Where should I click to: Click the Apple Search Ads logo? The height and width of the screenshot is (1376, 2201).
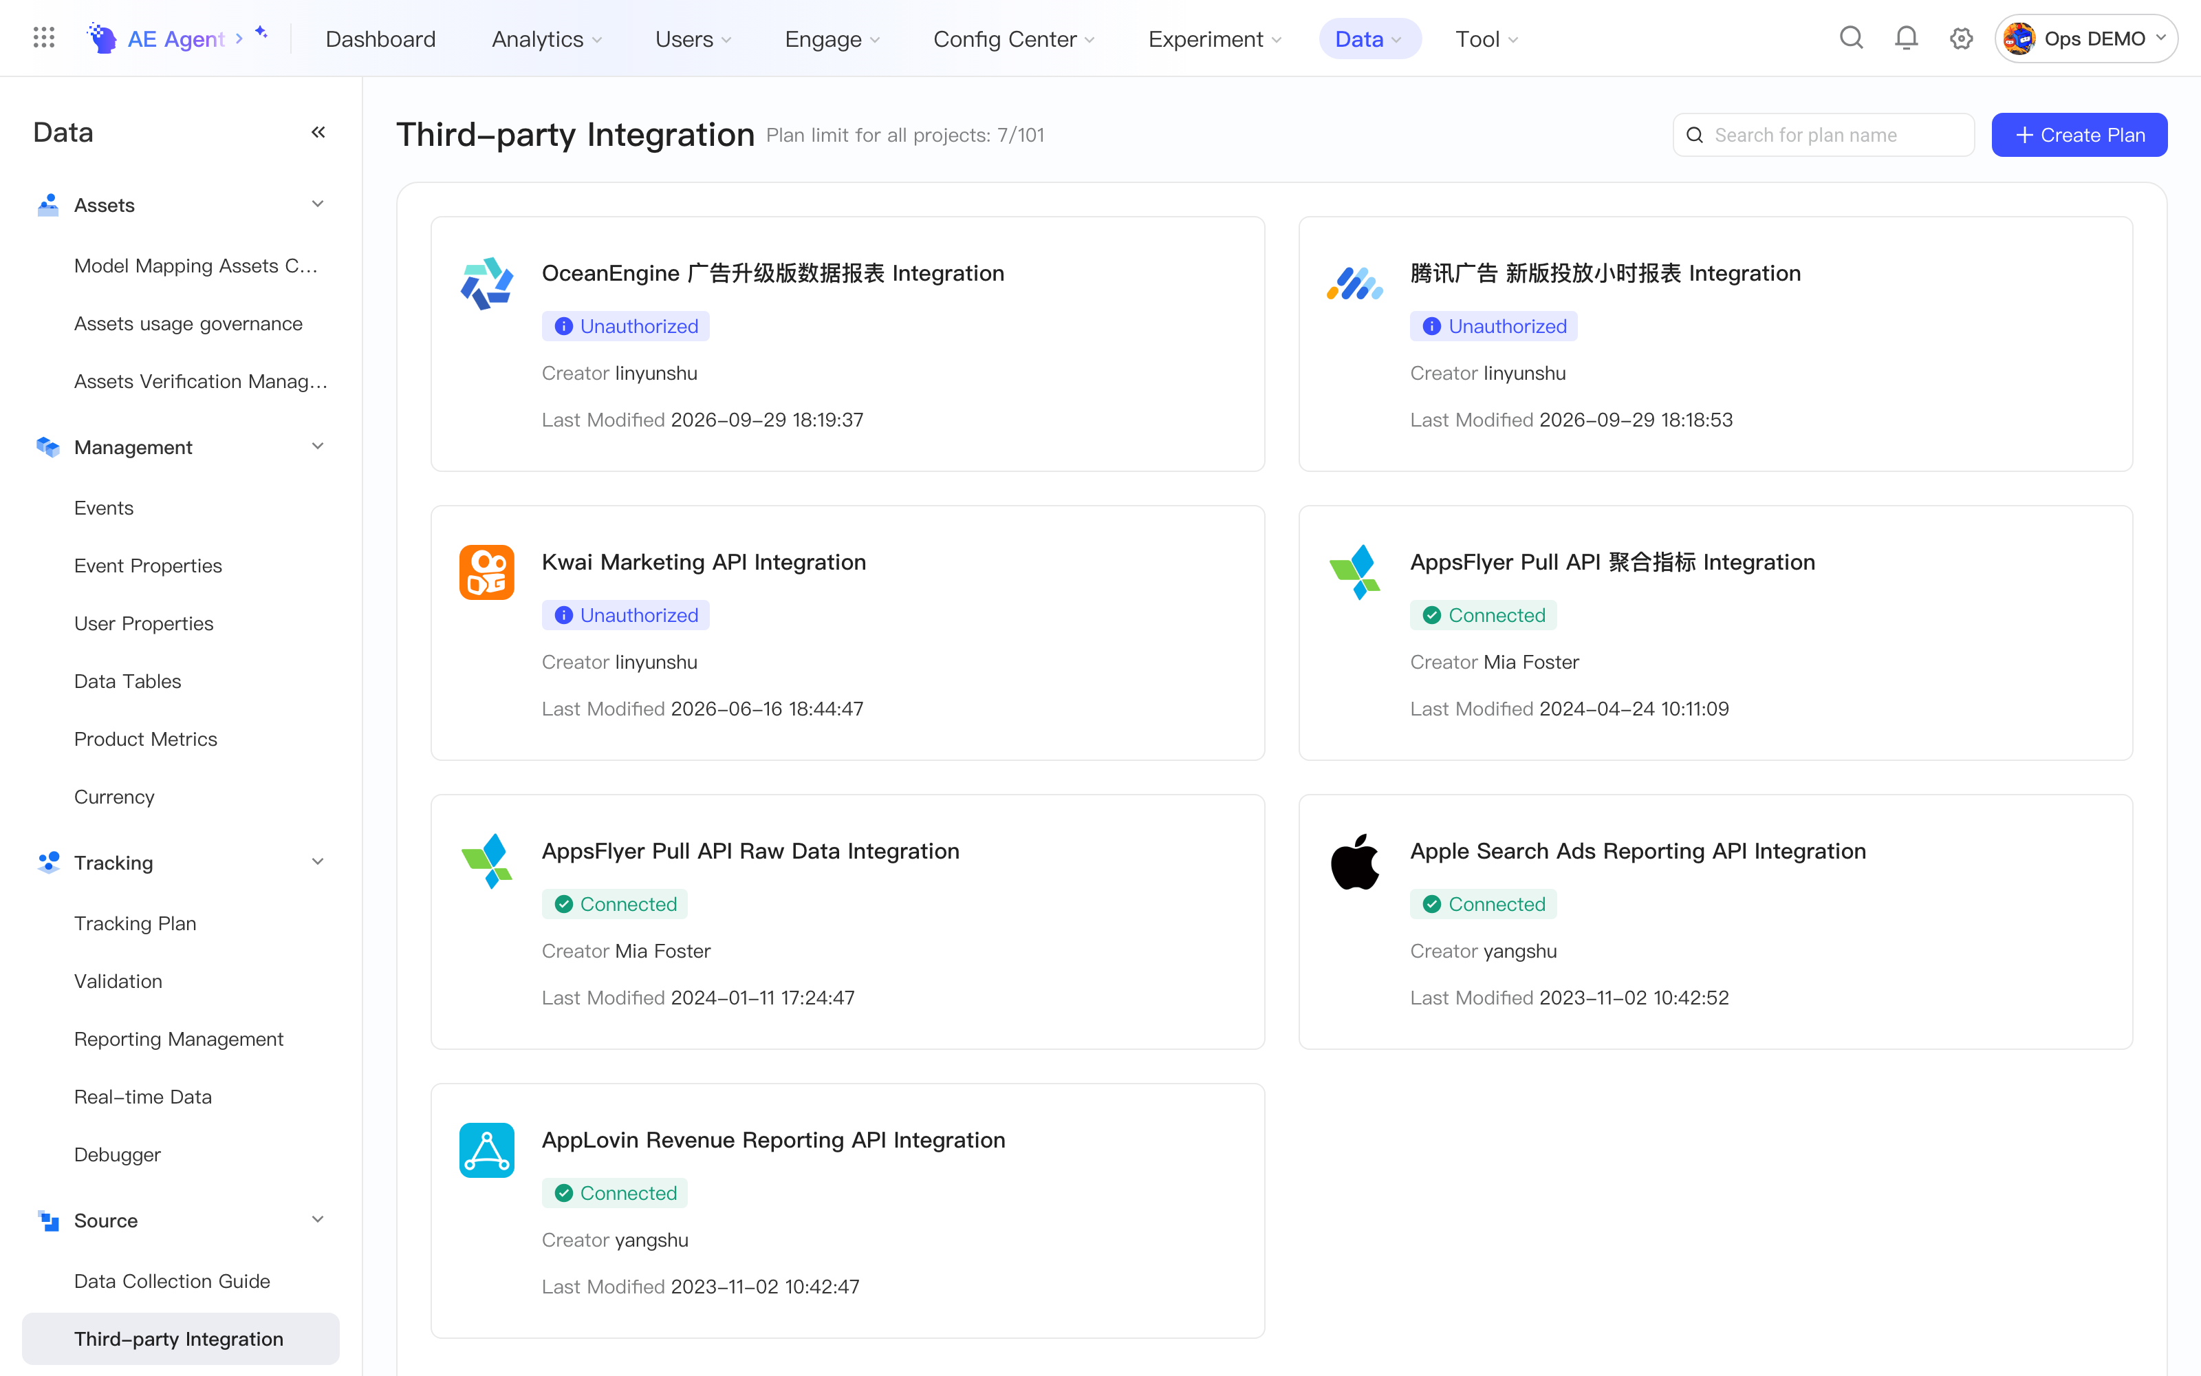click(x=1355, y=861)
